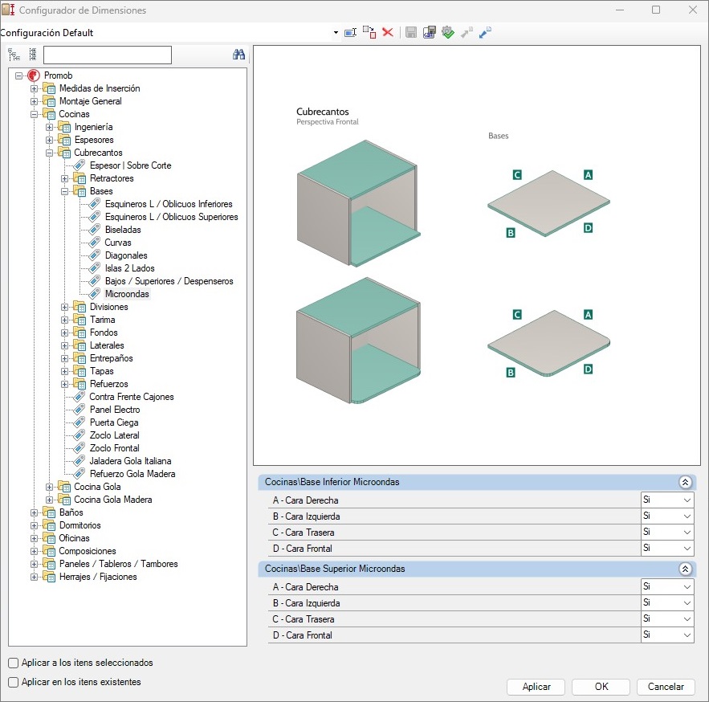Select 'Curvas' in the Bases tree

[x=117, y=243]
